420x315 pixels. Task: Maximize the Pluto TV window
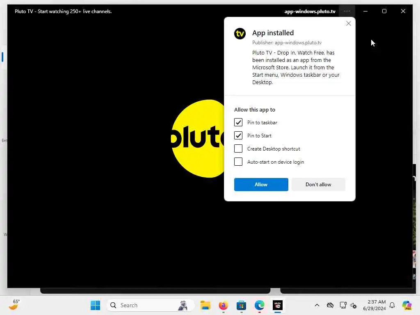pyautogui.click(x=384, y=11)
